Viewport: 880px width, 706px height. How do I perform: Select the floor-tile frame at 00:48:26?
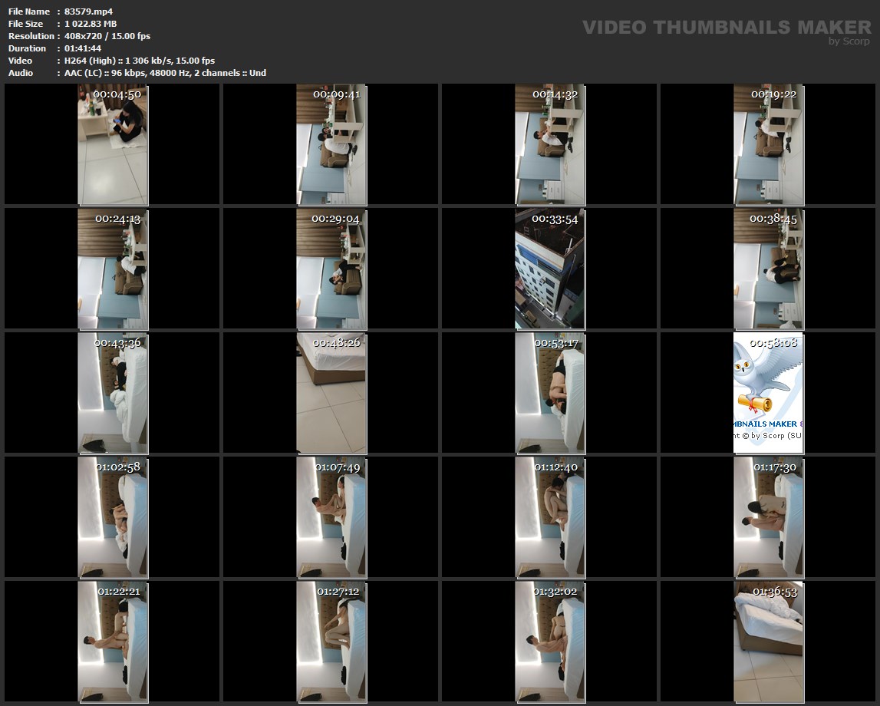click(x=331, y=393)
